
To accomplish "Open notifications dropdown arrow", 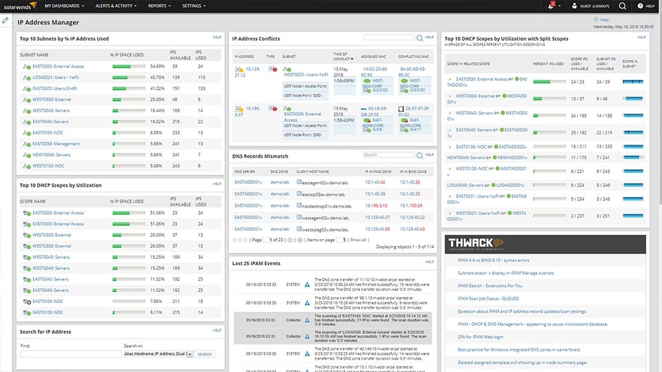I will tap(559, 6).
